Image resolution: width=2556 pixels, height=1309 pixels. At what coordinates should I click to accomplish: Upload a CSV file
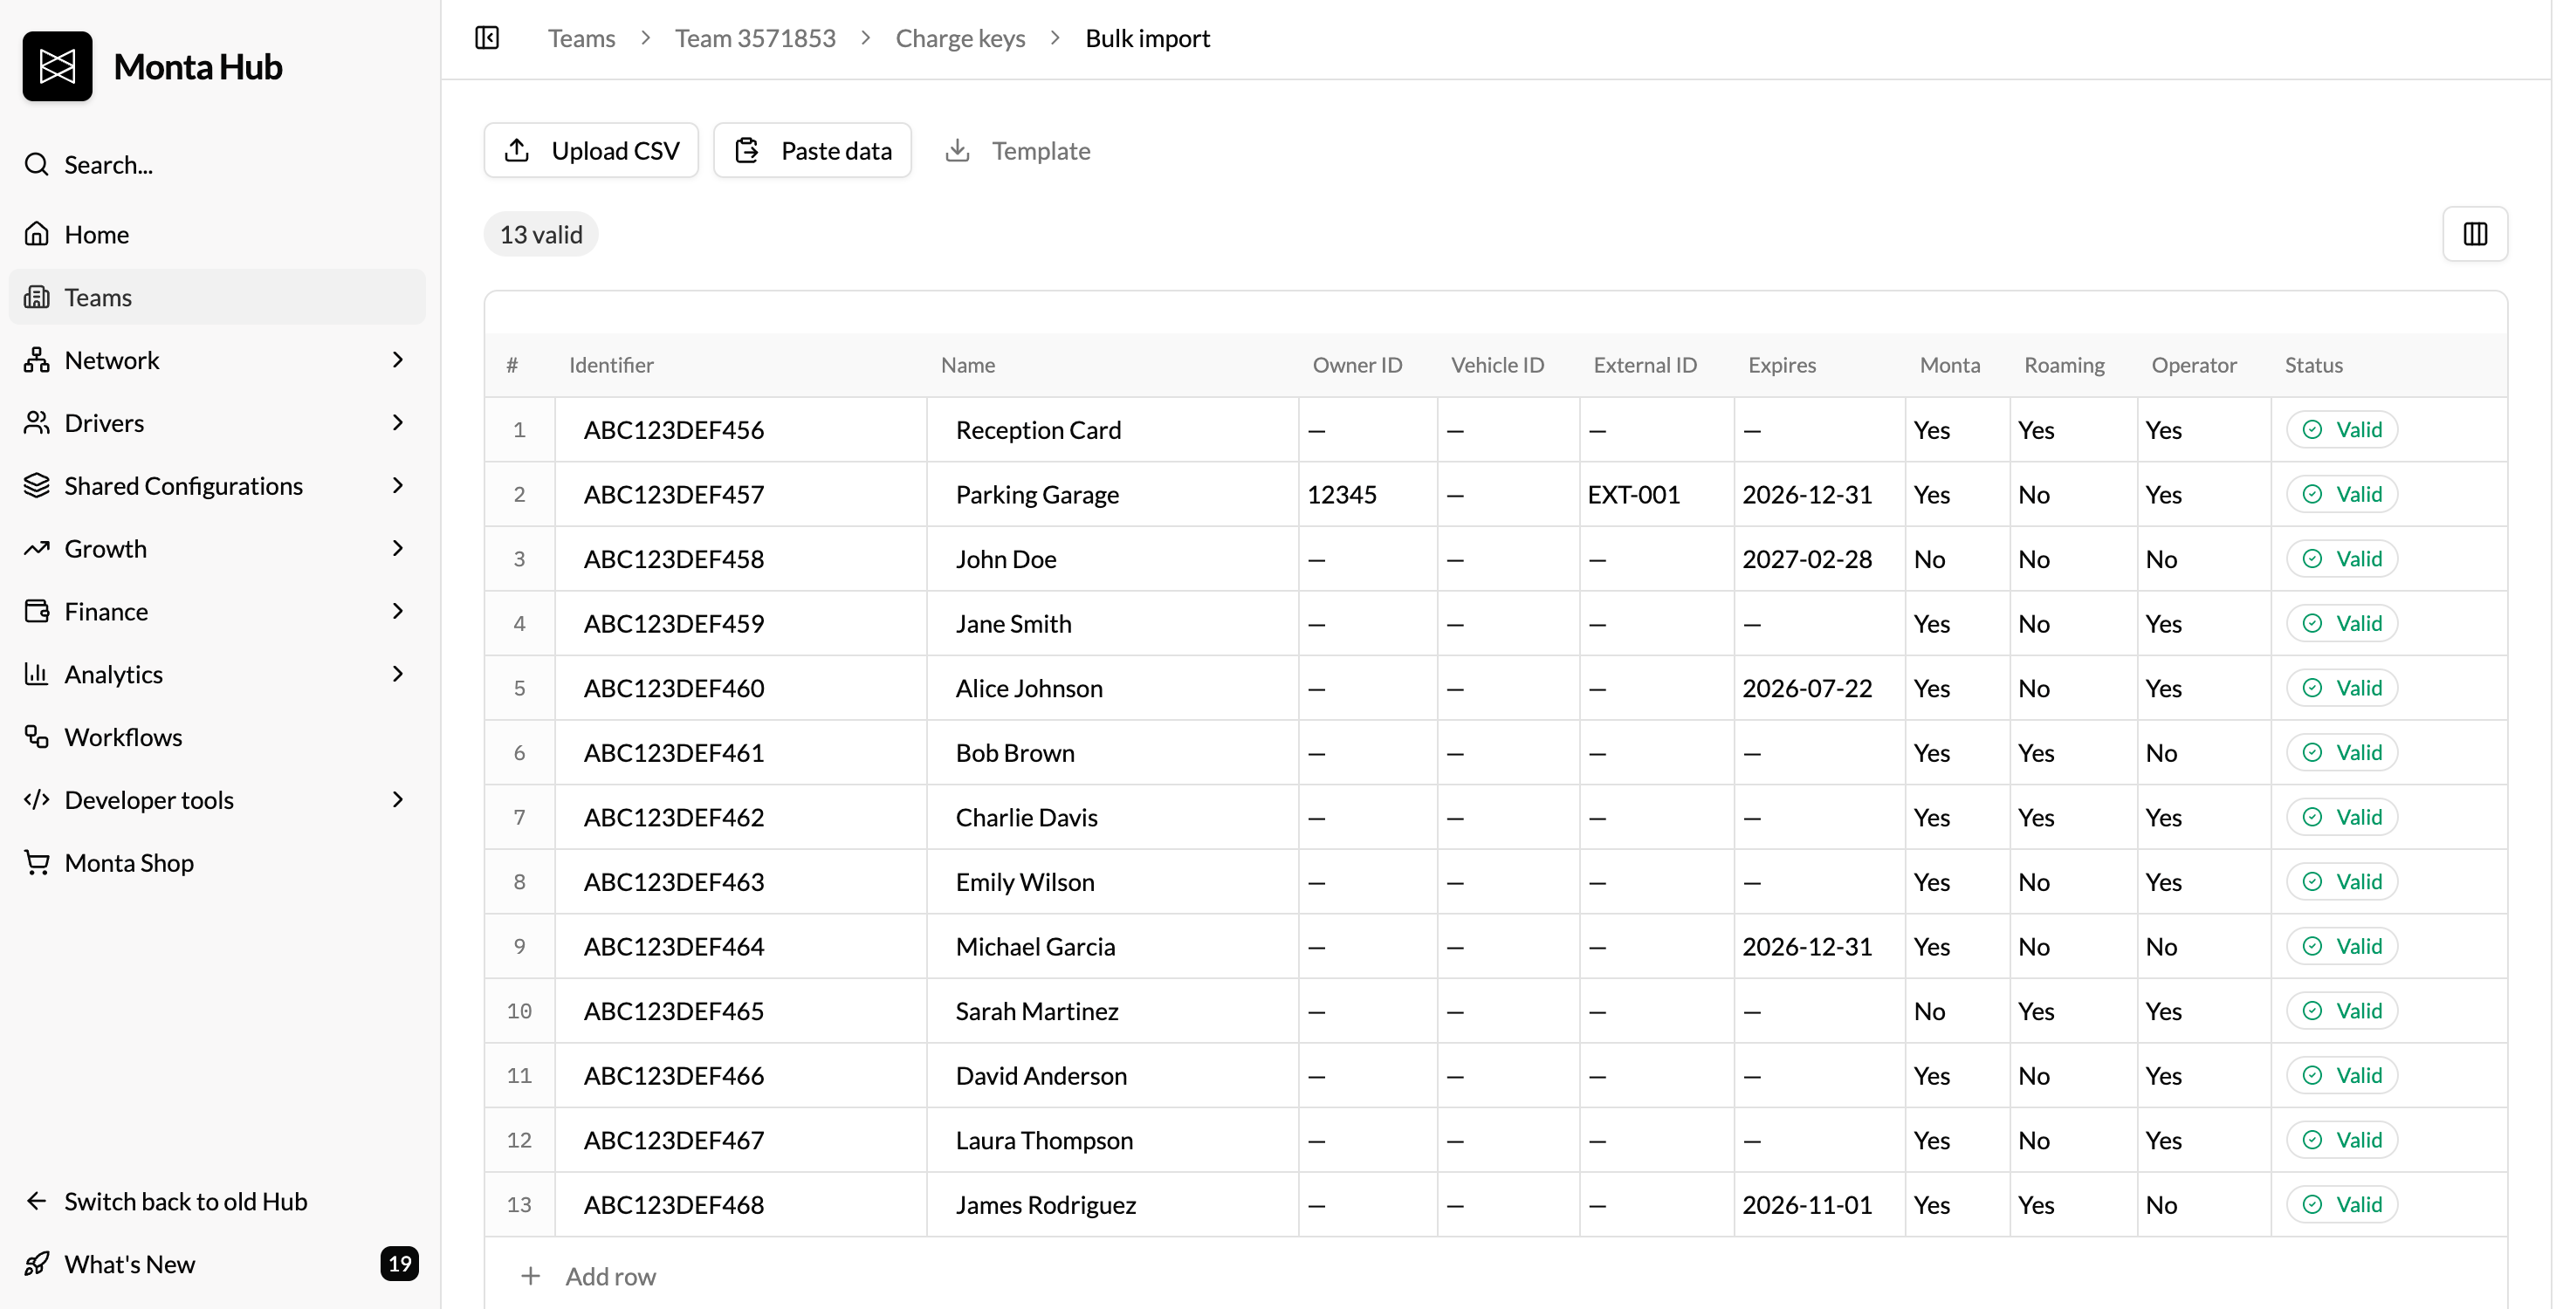coord(591,151)
